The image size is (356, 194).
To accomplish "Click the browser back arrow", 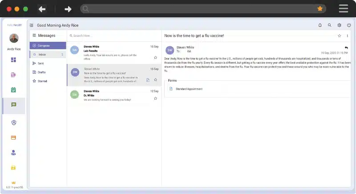I will coord(42,9).
